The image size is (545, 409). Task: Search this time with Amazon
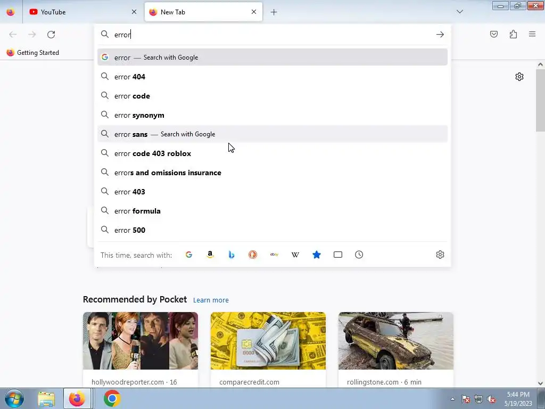tap(210, 255)
